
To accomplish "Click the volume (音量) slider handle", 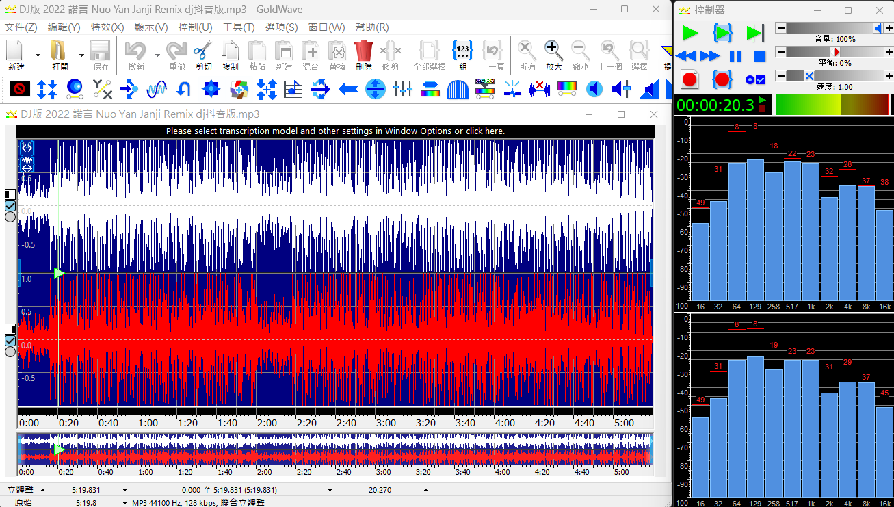I will point(878,28).
